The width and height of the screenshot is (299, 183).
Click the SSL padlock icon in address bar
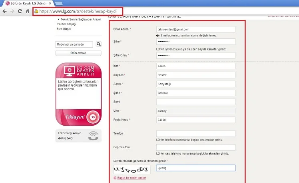36,11
